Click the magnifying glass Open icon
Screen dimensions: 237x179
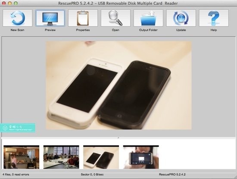pyautogui.click(x=115, y=18)
